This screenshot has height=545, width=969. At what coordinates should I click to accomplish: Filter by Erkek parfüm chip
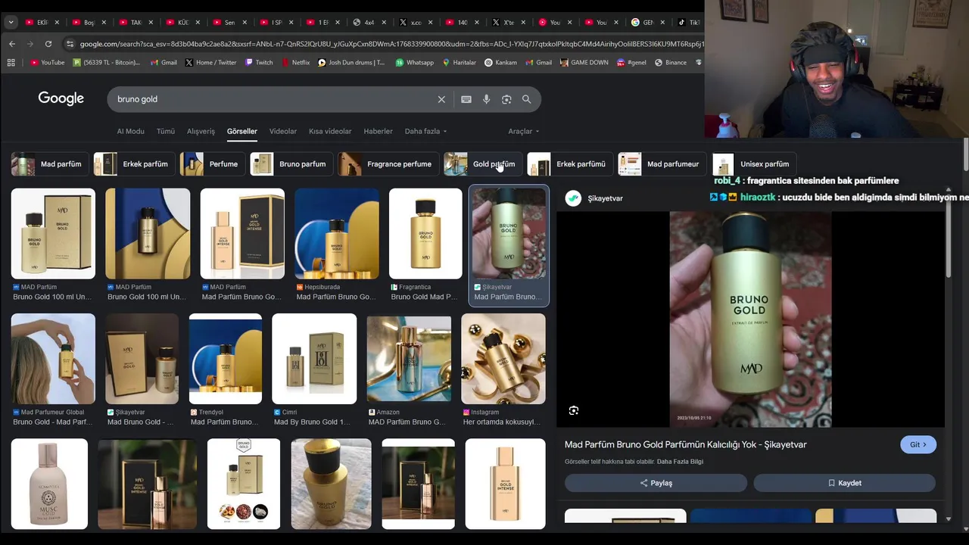click(134, 164)
